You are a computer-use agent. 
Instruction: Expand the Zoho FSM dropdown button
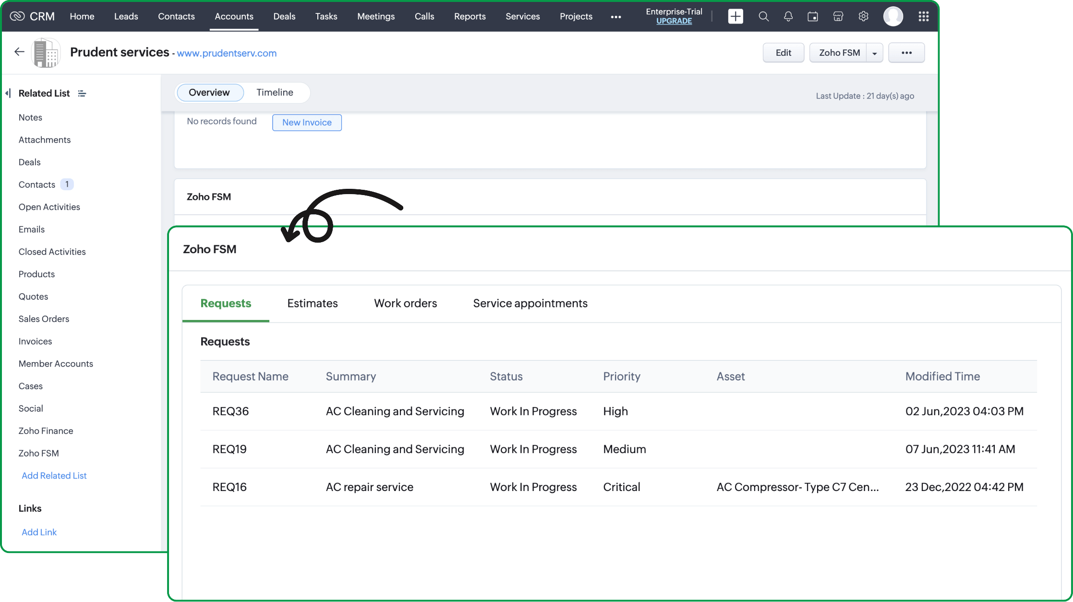tap(876, 52)
